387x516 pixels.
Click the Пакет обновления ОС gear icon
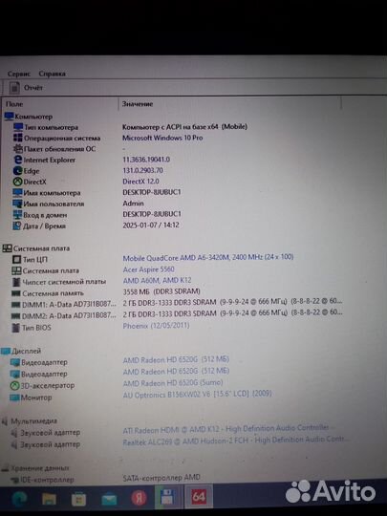click(18, 149)
